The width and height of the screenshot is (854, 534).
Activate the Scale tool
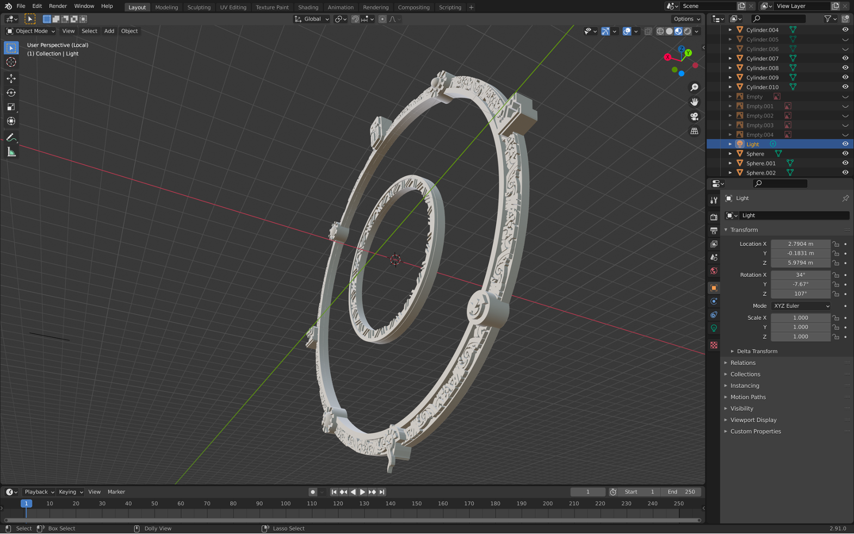point(11,107)
